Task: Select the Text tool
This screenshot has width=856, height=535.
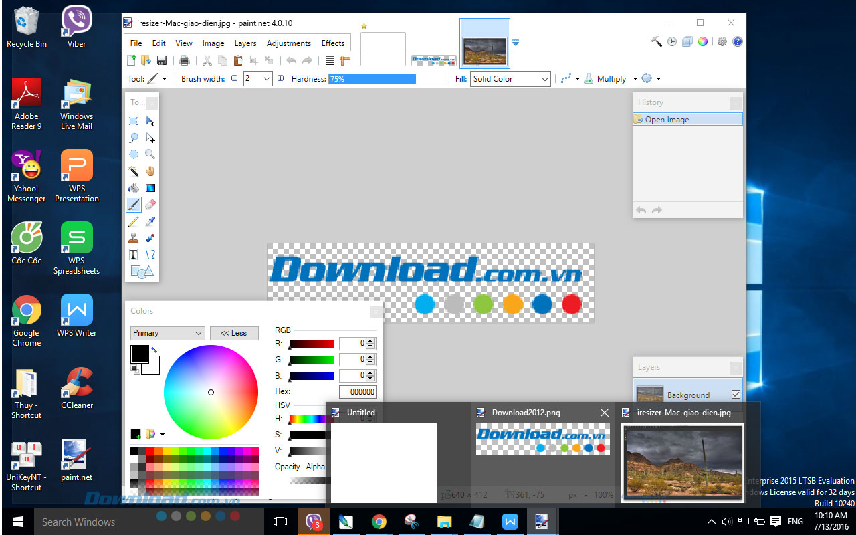Action: click(134, 255)
